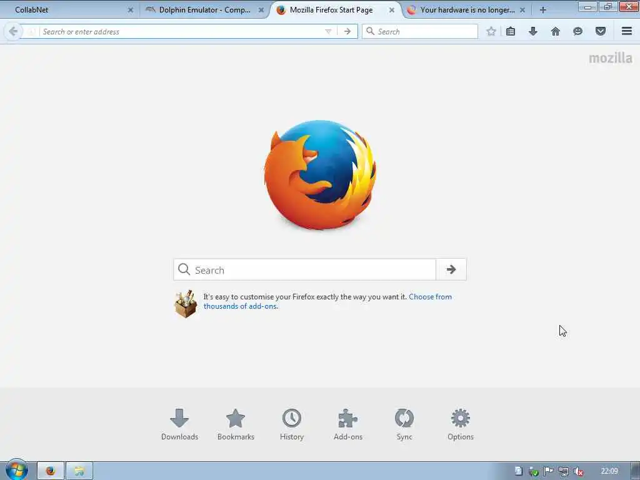Open Add-ons from bottom launcher

point(347,424)
